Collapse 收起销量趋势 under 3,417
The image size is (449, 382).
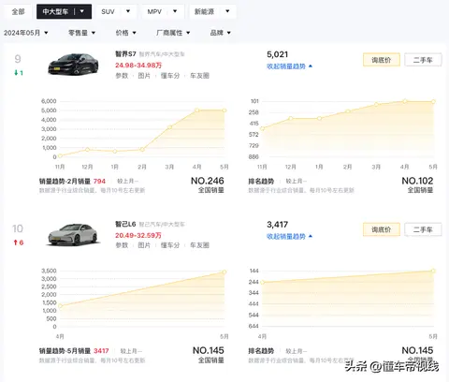[289, 236]
